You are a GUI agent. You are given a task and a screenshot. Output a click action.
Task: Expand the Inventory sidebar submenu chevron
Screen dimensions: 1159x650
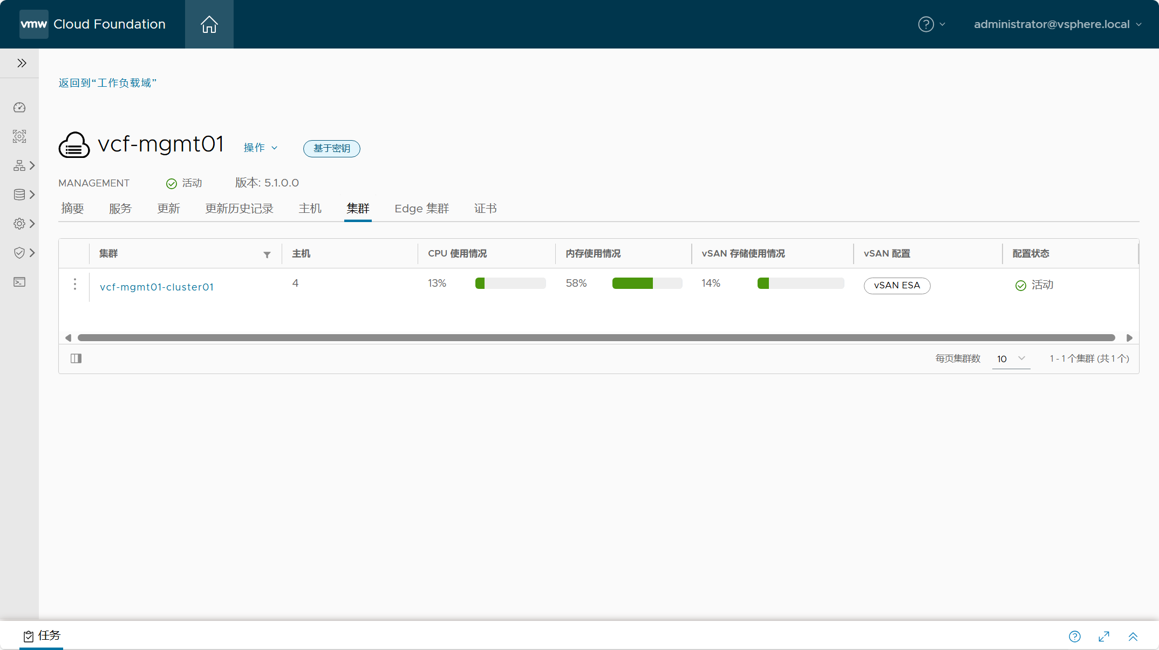click(x=32, y=165)
